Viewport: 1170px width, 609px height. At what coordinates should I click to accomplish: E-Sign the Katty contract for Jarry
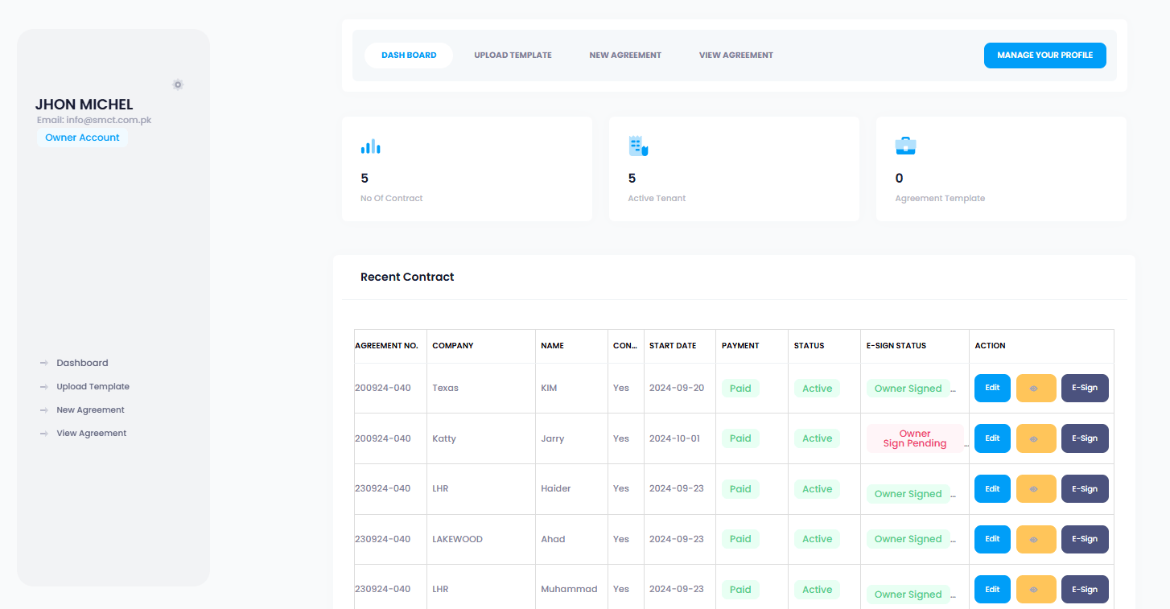tap(1084, 438)
